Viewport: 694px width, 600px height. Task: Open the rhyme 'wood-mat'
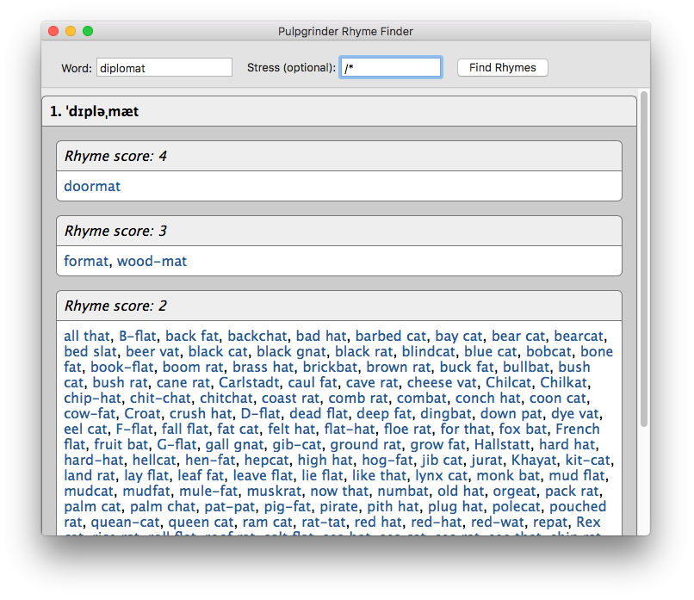152,261
